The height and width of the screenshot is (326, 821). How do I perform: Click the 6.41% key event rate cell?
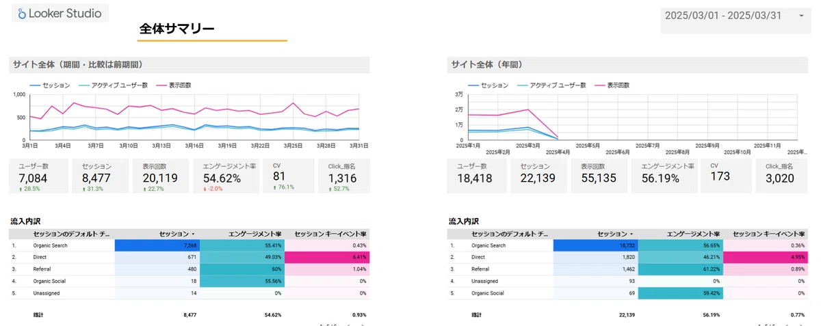pyautogui.click(x=326, y=257)
